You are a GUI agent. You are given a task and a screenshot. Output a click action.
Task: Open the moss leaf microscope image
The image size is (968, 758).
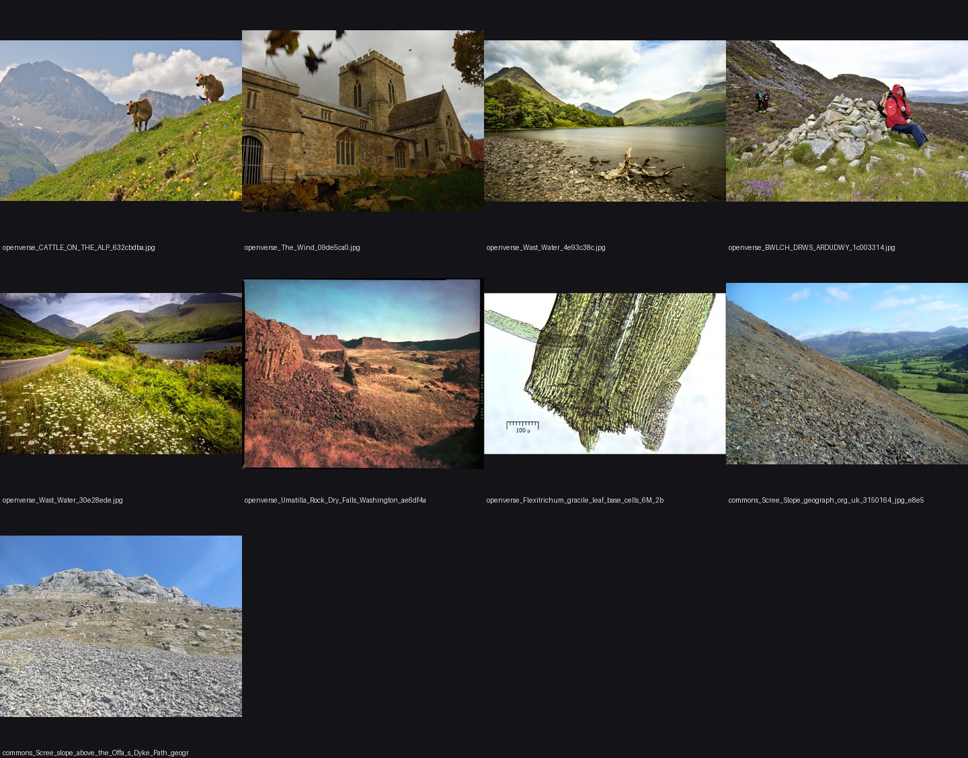605,374
